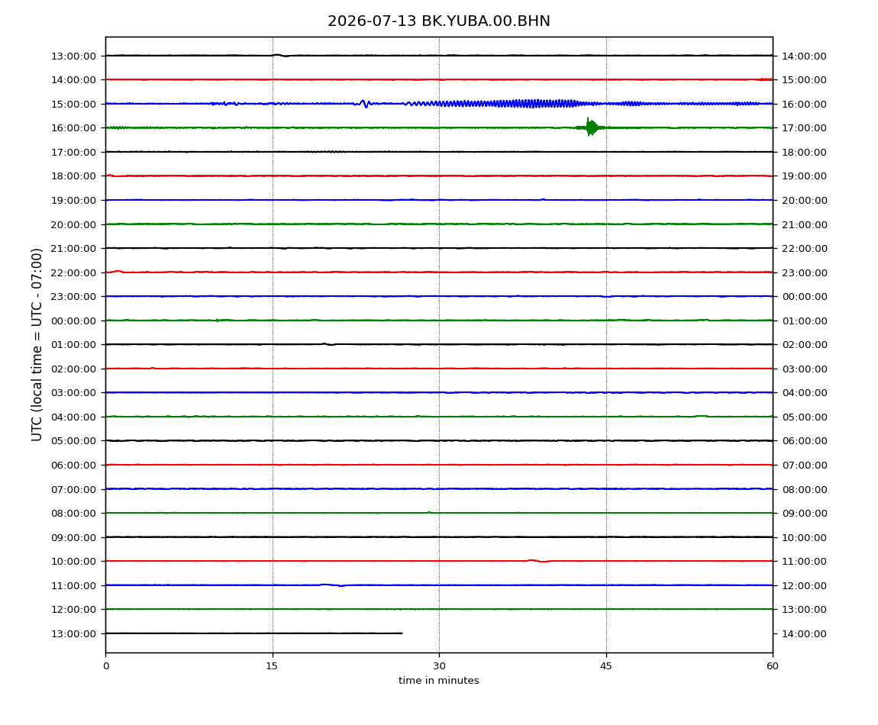Click the 0 tick on the minutes axis

coord(106,666)
